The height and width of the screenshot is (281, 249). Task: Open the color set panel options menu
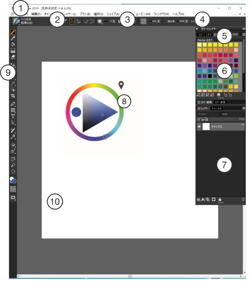244,34
